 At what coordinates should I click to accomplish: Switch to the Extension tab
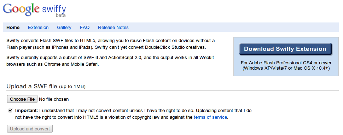38,27
